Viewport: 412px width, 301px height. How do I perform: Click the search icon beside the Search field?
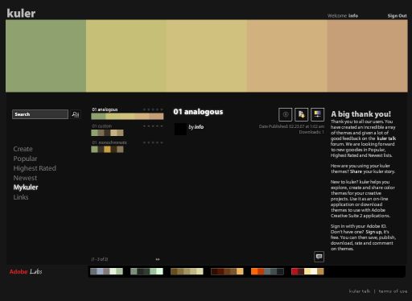76,114
